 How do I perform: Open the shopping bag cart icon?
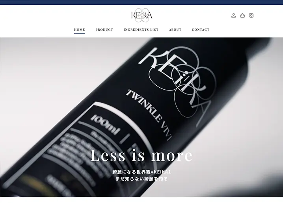[242, 15]
